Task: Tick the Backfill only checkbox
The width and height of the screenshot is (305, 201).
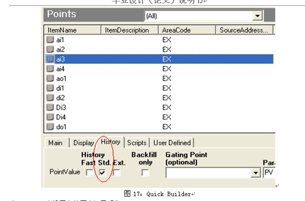Action: tap(145, 172)
